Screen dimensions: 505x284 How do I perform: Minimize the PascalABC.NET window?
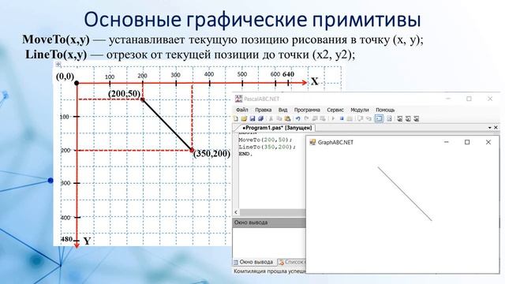[448, 99]
